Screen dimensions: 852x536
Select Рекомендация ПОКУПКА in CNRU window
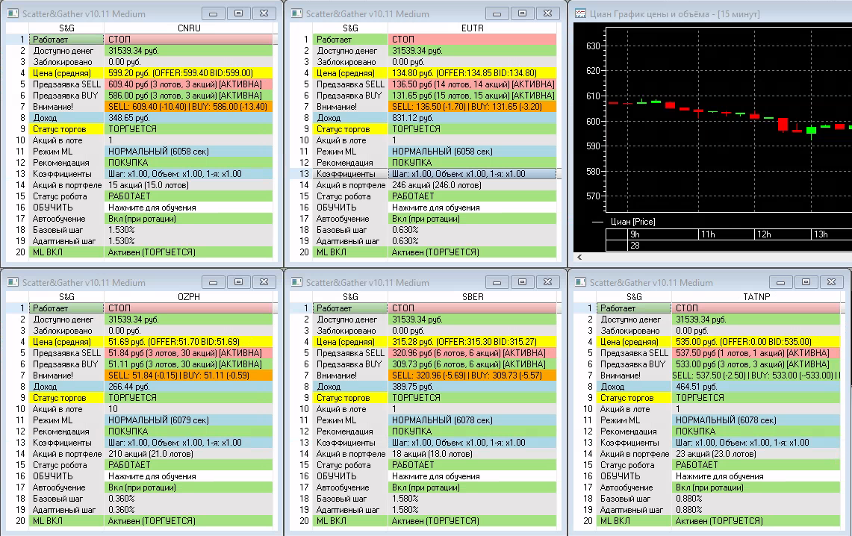188,163
